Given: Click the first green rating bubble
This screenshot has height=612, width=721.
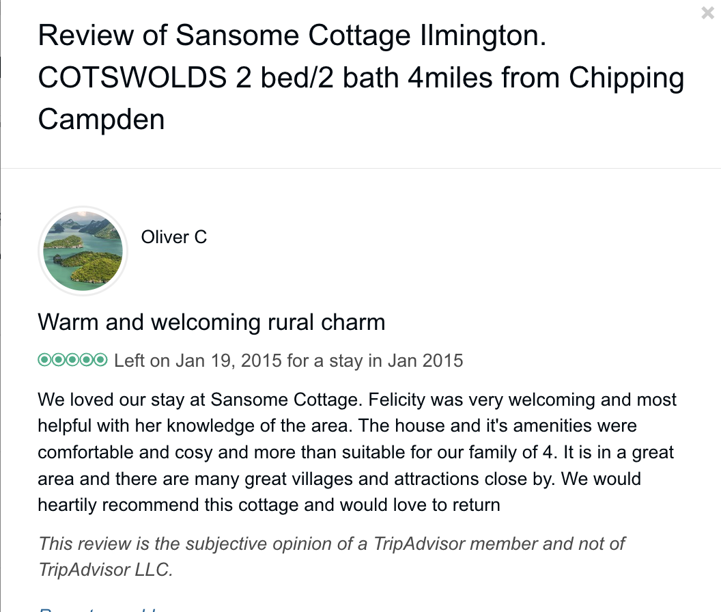Looking at the screenshot, I should point(44,360).
